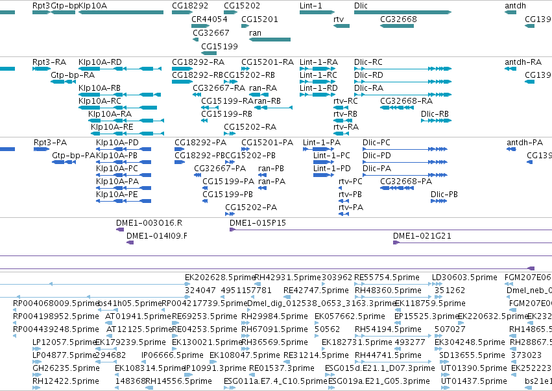Click the Dlic-RC transcript label
The image size is (552, 391).
368,62
